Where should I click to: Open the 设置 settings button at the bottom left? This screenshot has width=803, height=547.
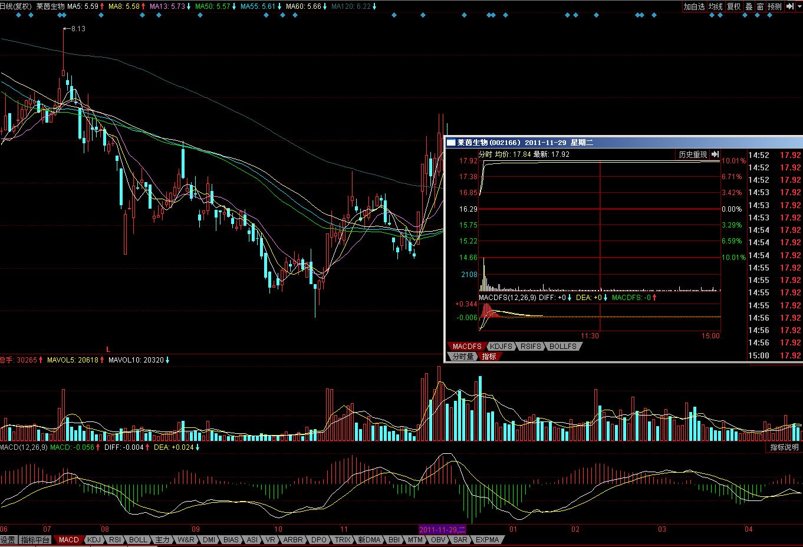tap(8, 539)
